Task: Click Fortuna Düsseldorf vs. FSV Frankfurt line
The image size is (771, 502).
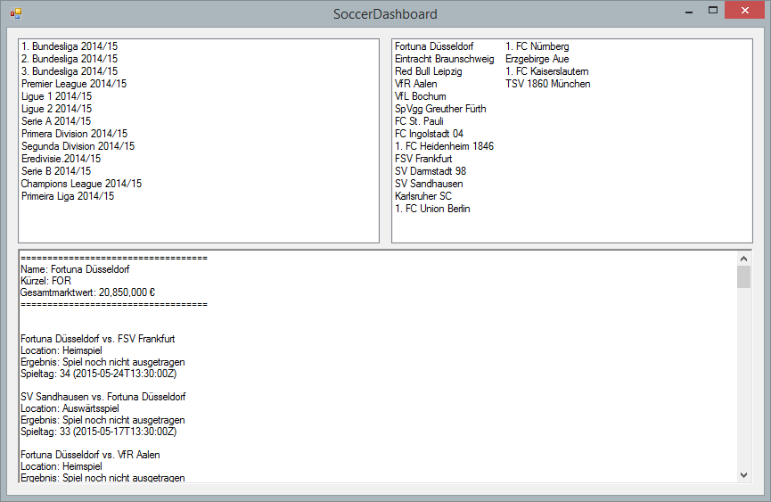Action: click(x=97, y=339)
